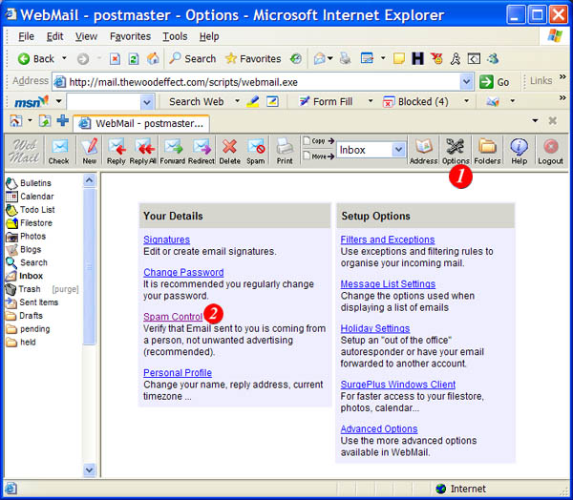573x500 pixels.
Task: Tick the Copy checkbox
Action: pos(306,141)
